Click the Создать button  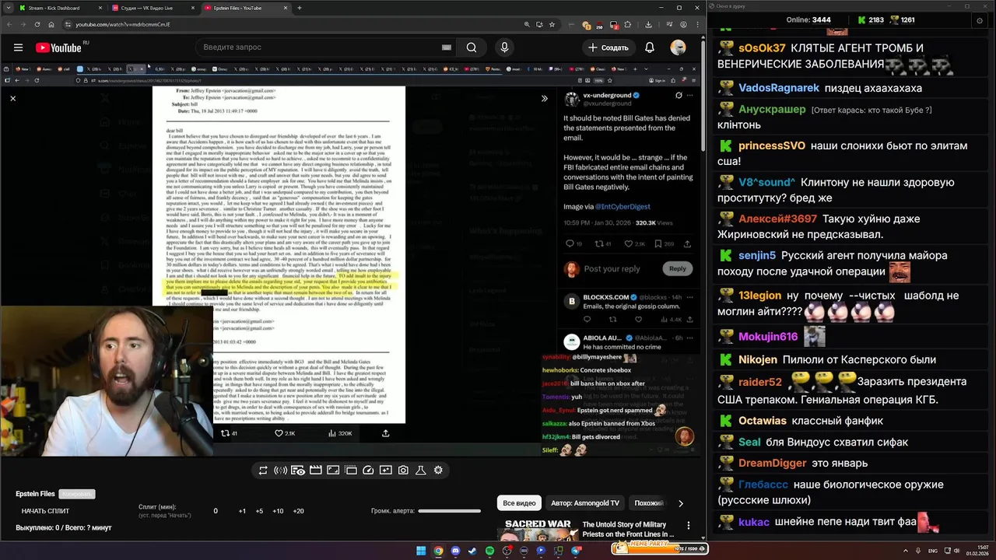pos(608,47)
